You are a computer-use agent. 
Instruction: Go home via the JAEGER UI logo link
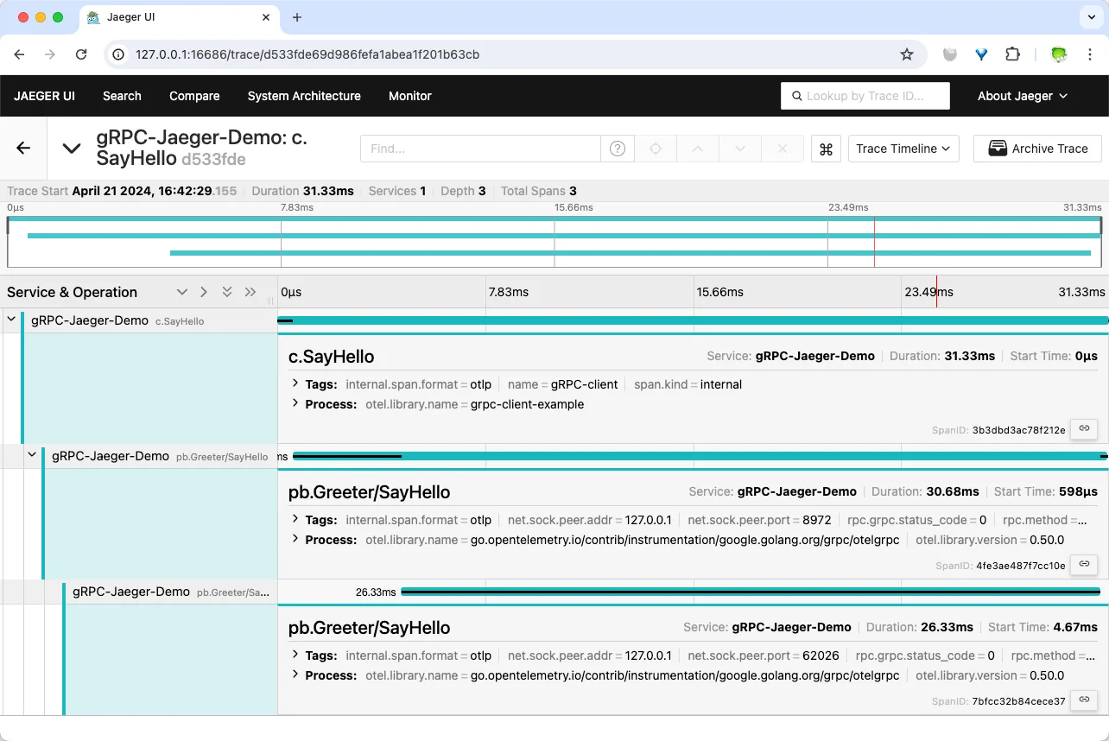click(44, 96)
